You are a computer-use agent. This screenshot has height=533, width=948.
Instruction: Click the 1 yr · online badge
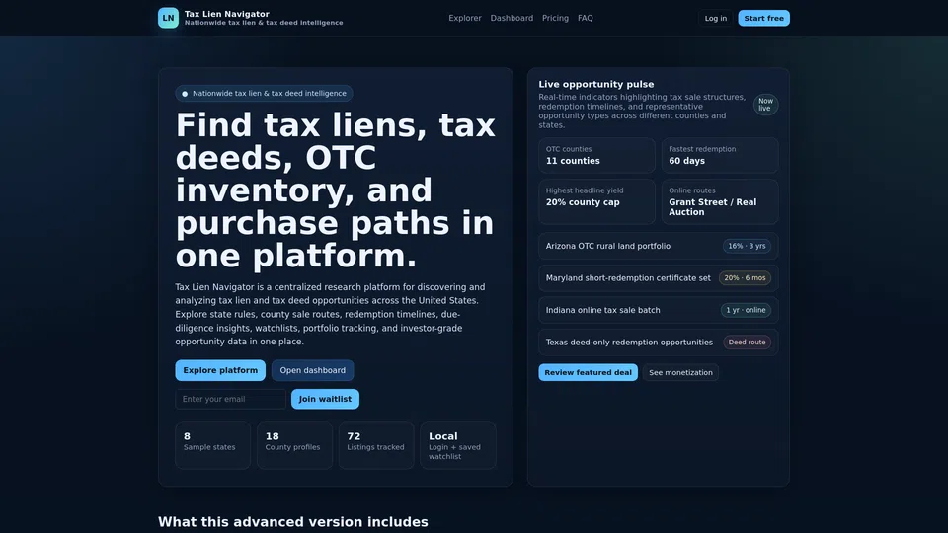(746, 310)
